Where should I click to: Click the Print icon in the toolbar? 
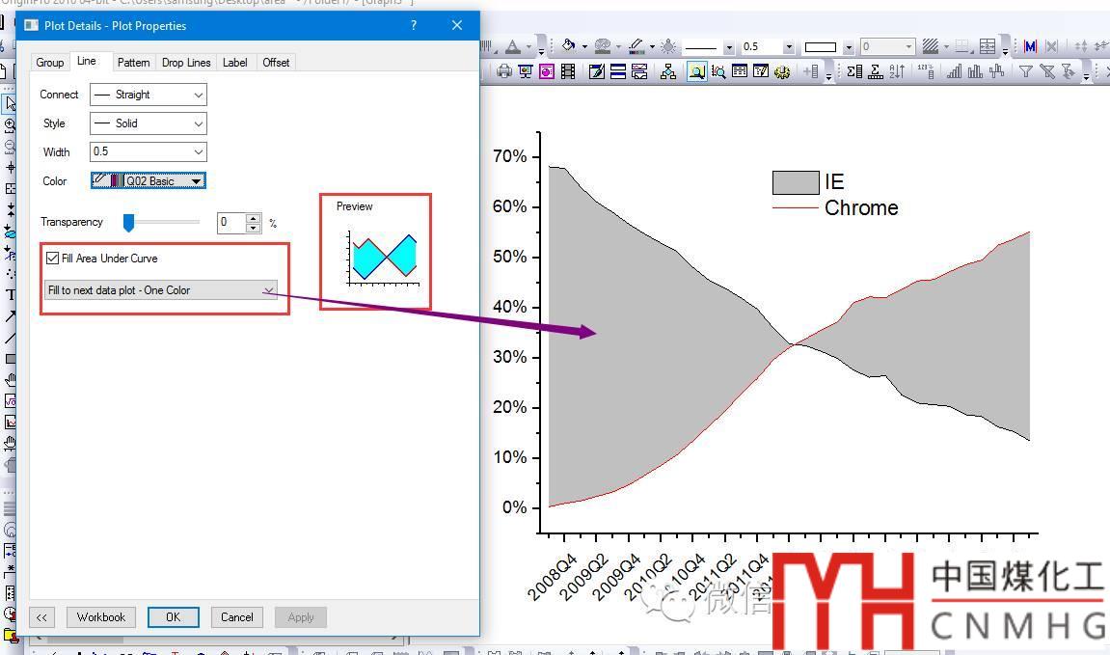[503, 71]
